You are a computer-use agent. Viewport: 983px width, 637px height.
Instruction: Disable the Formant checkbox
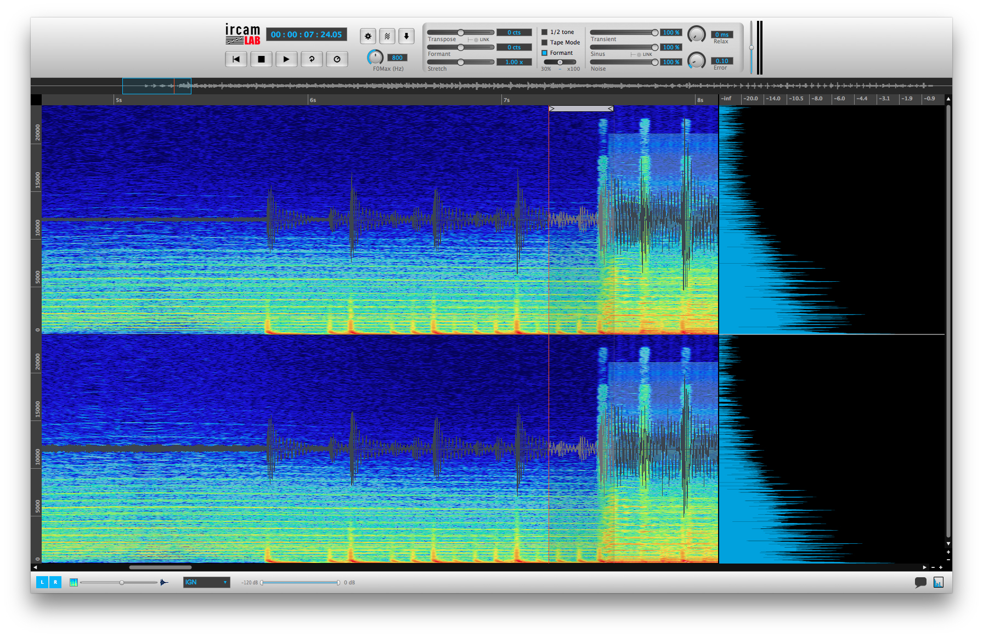(544, 53)
